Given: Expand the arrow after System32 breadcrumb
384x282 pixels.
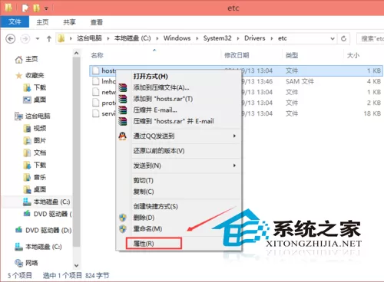Looking at the screenshot, I should pos(238,38).
